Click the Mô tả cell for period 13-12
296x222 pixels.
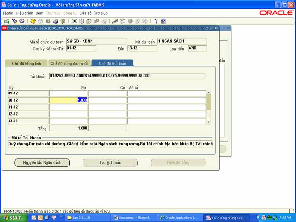click(x=166, y=121)
